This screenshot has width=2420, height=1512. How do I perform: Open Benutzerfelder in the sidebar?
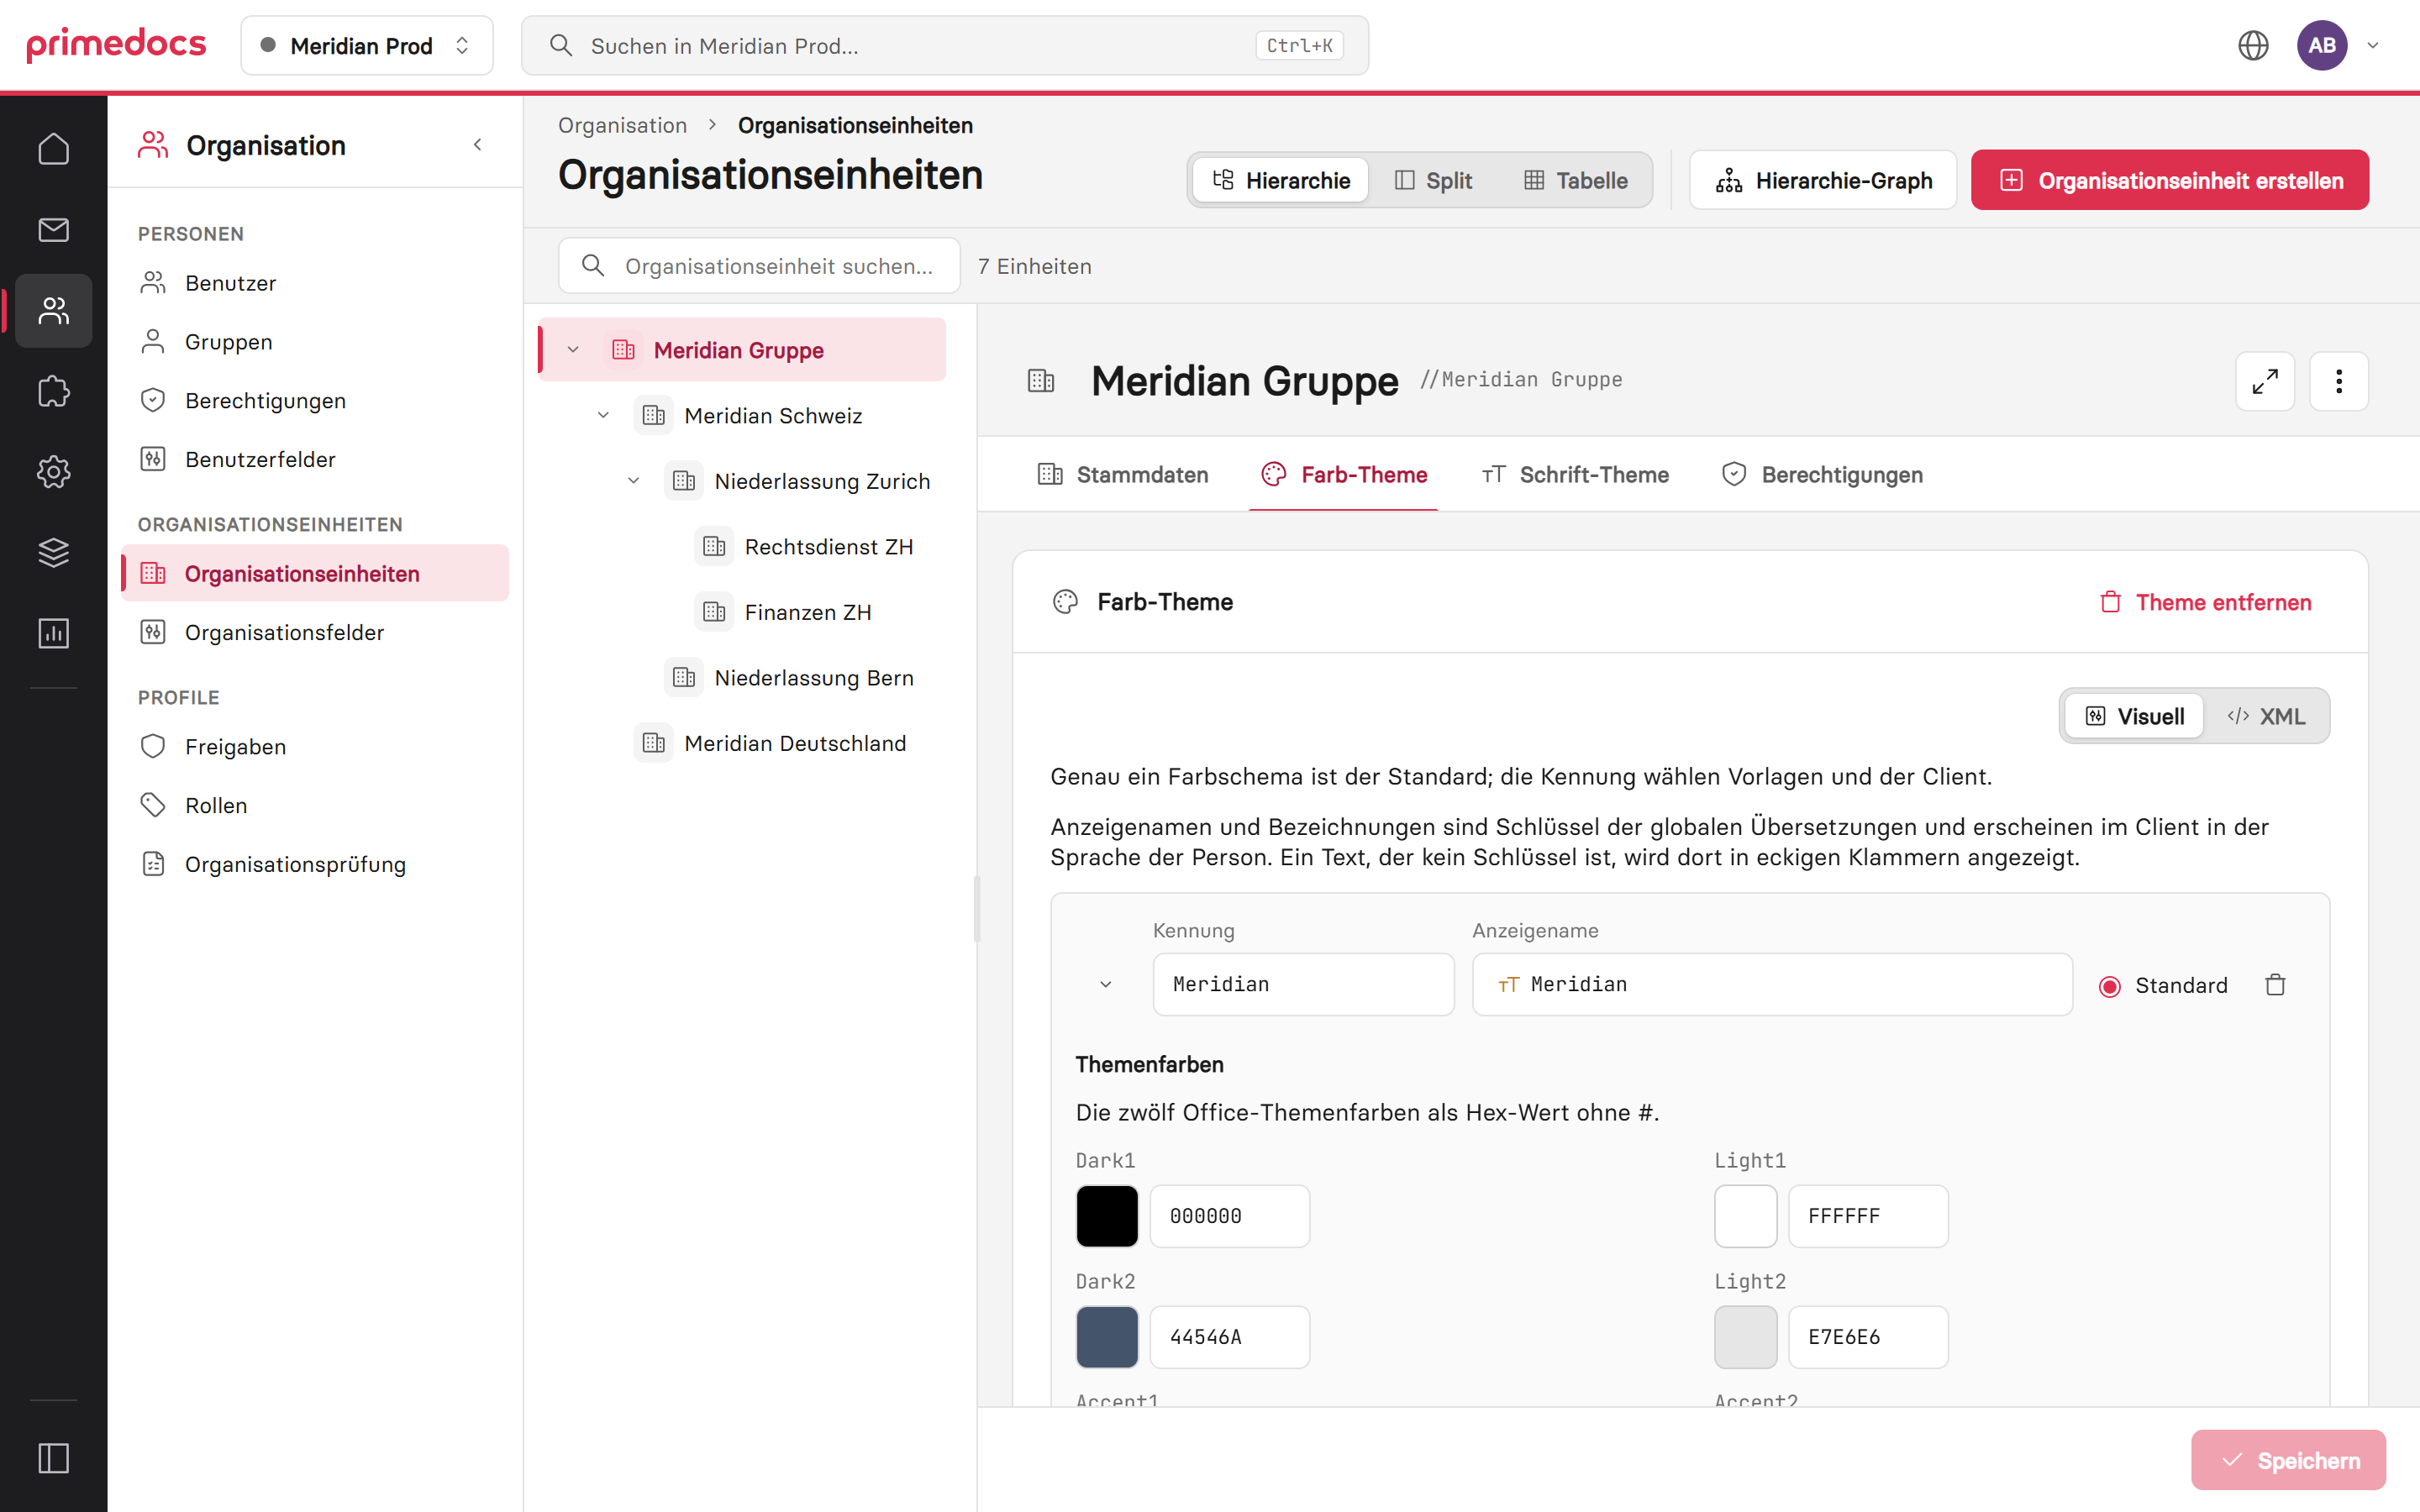[315, 459]
